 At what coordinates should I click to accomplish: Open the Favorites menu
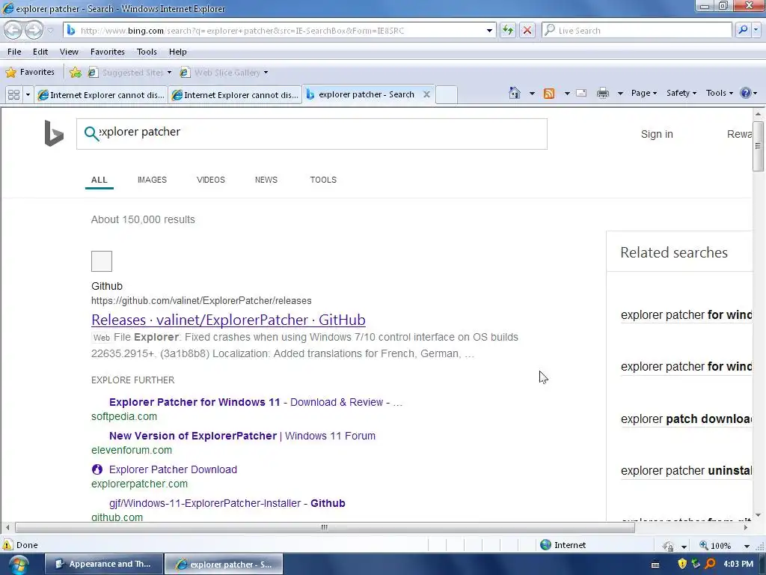(x=108, y=52)
